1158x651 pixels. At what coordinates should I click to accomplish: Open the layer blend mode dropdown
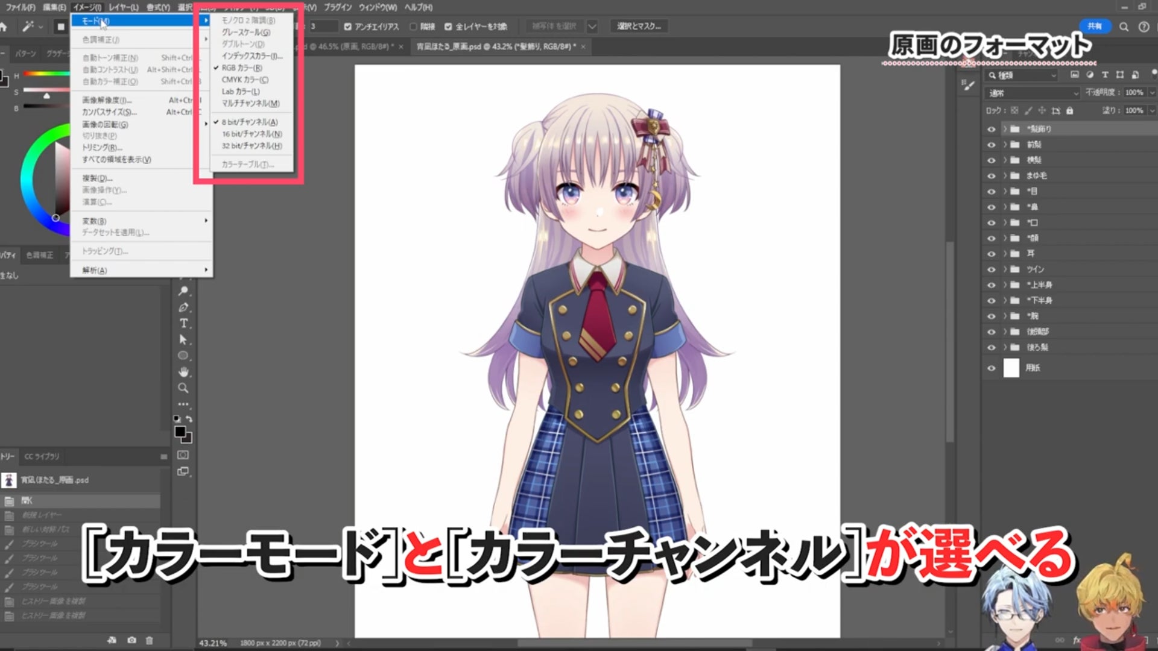[1033, 93]
